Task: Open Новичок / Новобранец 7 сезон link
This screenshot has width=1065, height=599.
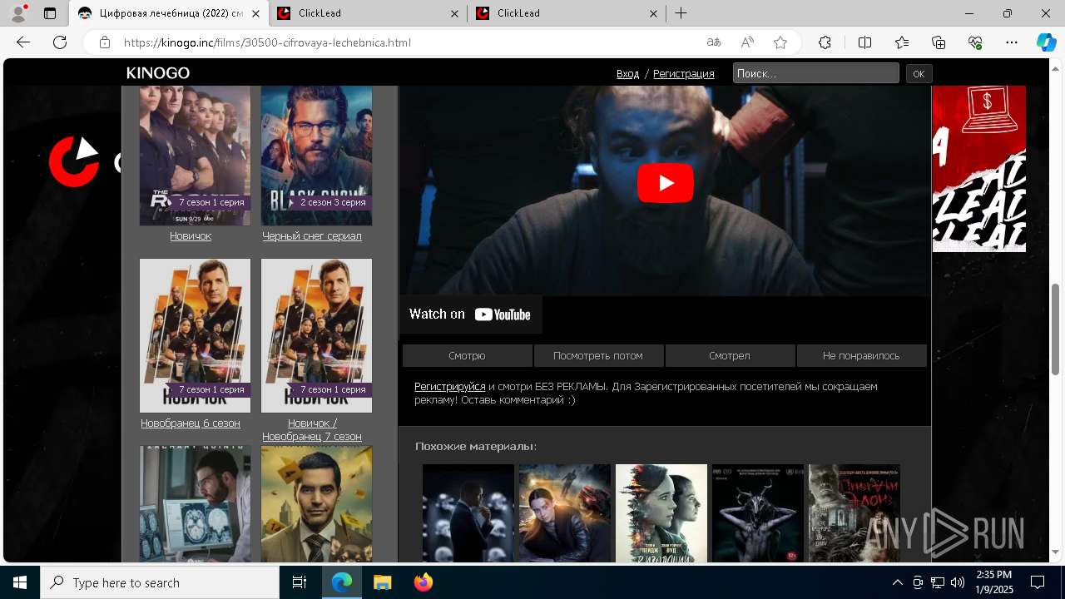Action: (x=312, y=429)
